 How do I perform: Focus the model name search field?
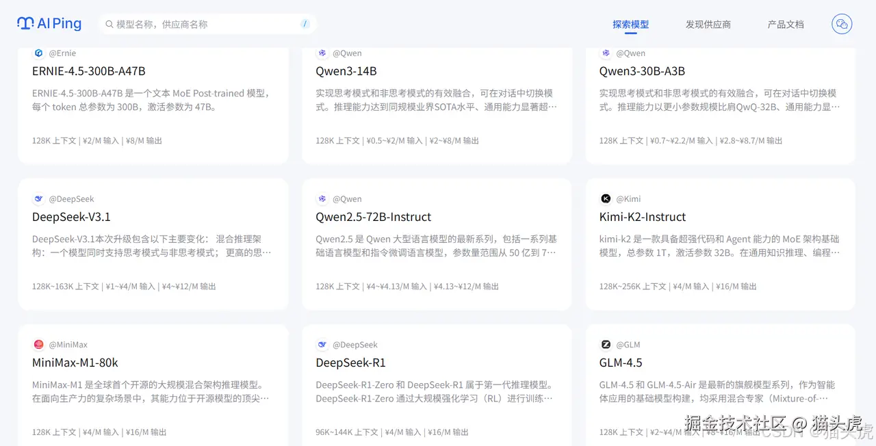click(x=207, y=24)
